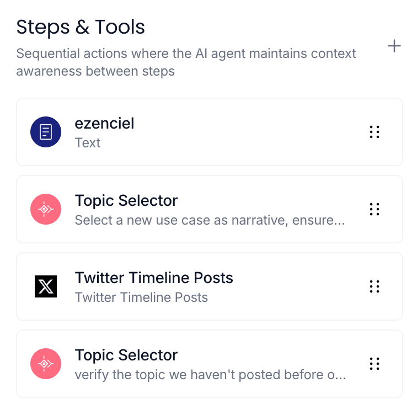The width and height of the screenshot is (417, 404).
Task: Open the bold Twitter Timeline Posts title
Action: (154, 278)
